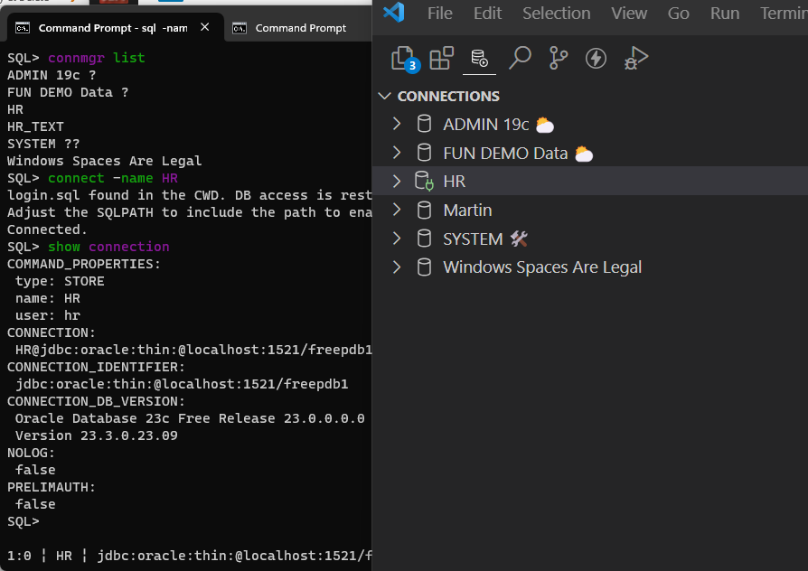Image resolution: width=808 pixels, height=571 pixels.
Task: Click the lightning bolt activity icon
Action: pyautogui.click(x=596, y=58)
